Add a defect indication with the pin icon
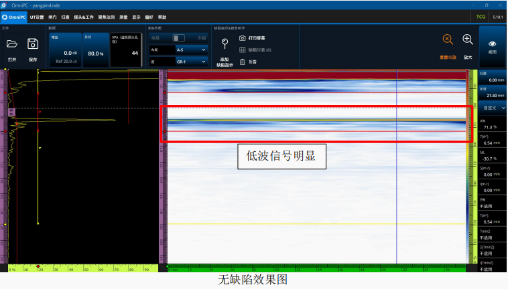 (225, 43)
